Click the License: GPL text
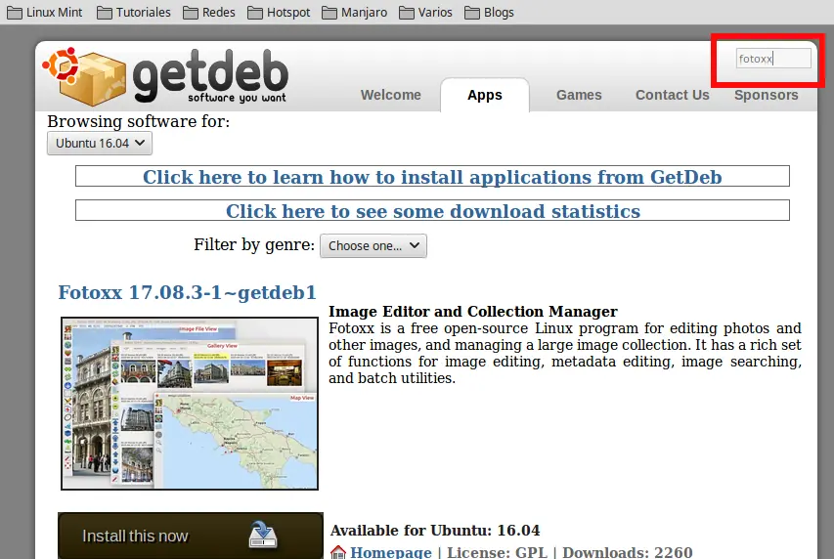Screen dimensions: 834x559 tap(497, 552)
